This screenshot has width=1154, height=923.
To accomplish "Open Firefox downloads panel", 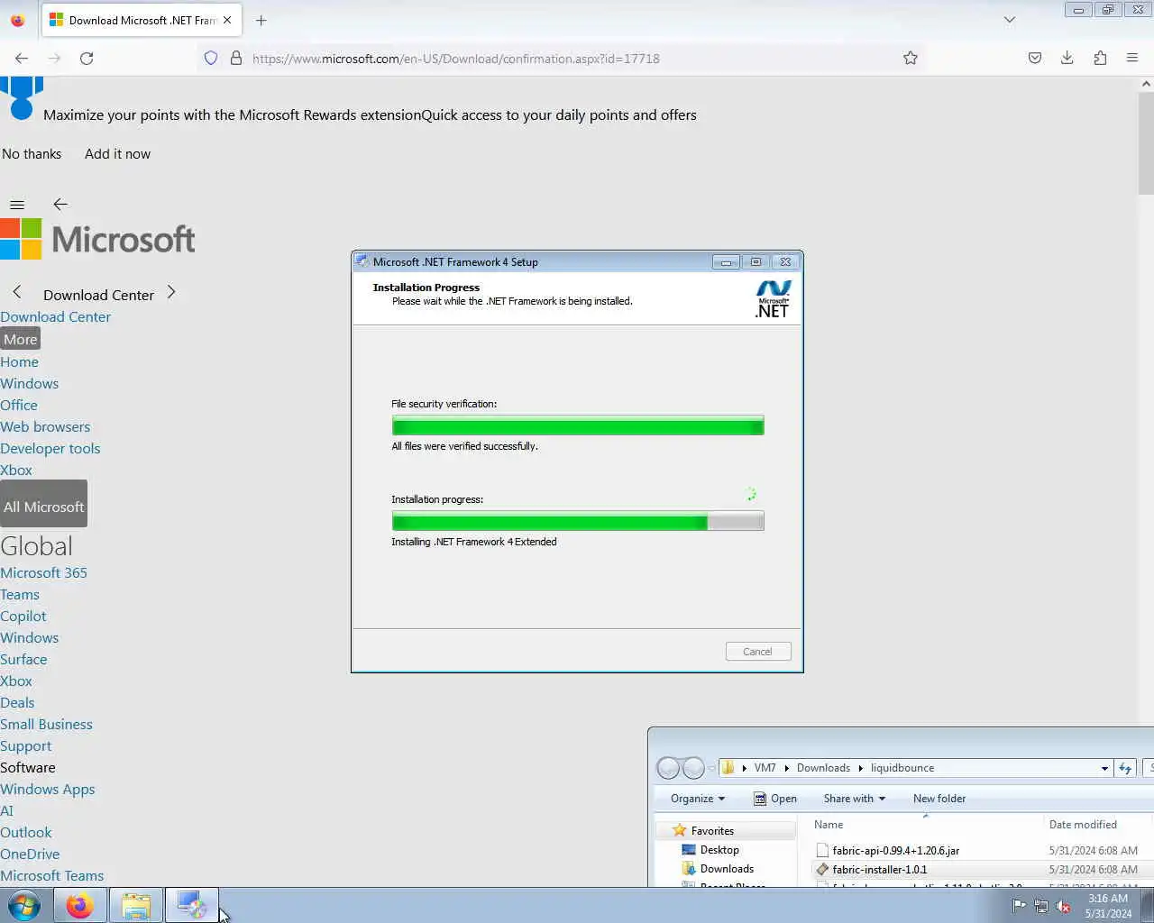I will coord(1067,58).
